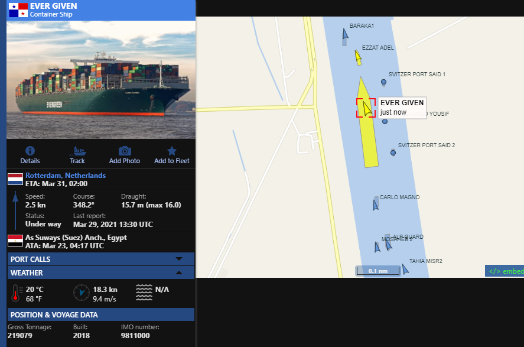This screenshot has width=524, height=347.
Task: Click the SVITZER PORT SAID 2 tug marker
Action: click(393, 153)
